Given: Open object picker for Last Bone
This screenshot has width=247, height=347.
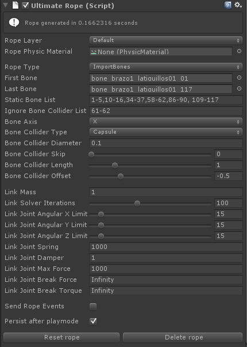Looking at the screenshot, I should (x=239, y=89).
